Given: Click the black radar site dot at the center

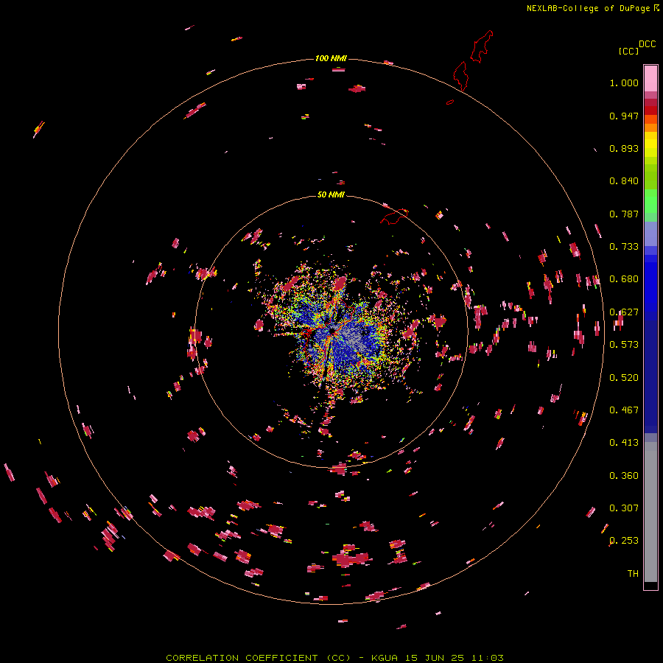Looking at the screenshot, I should (x=332, y=330).
